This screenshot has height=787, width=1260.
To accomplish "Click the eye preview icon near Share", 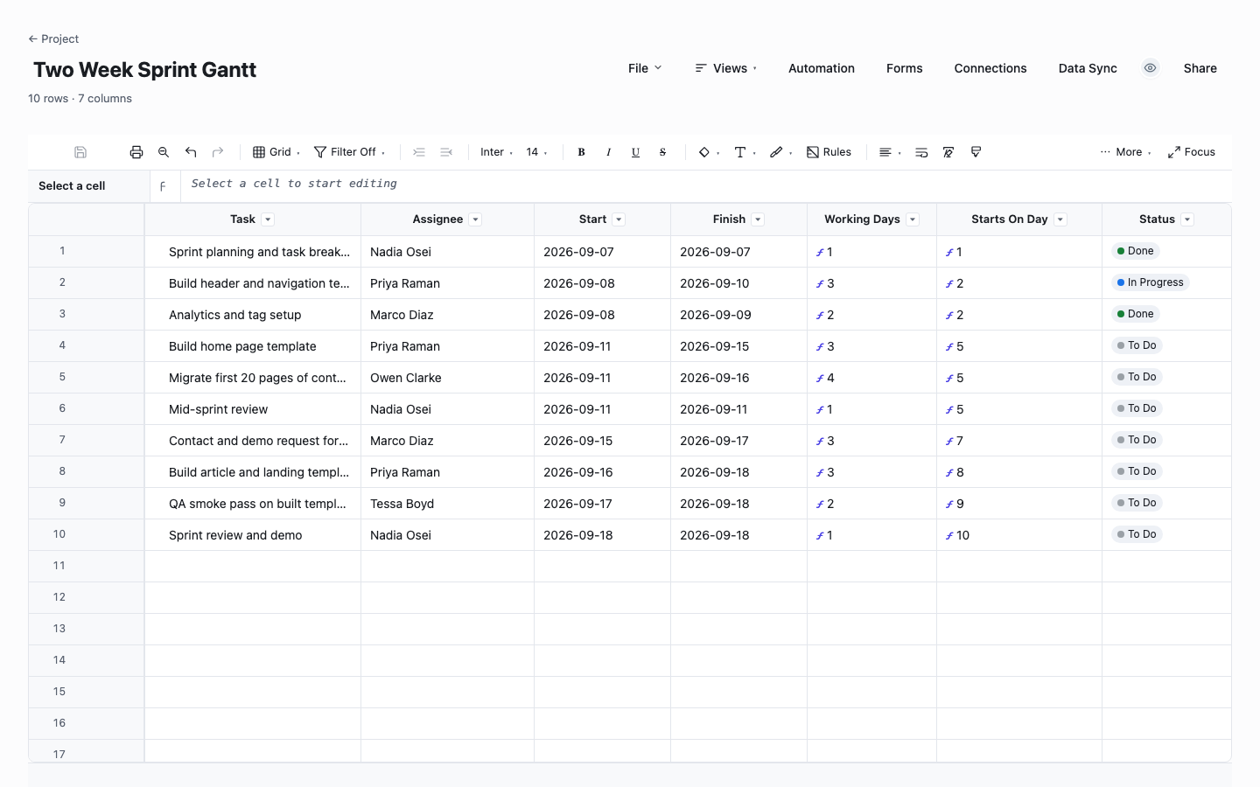I will tap(1151, 68).
